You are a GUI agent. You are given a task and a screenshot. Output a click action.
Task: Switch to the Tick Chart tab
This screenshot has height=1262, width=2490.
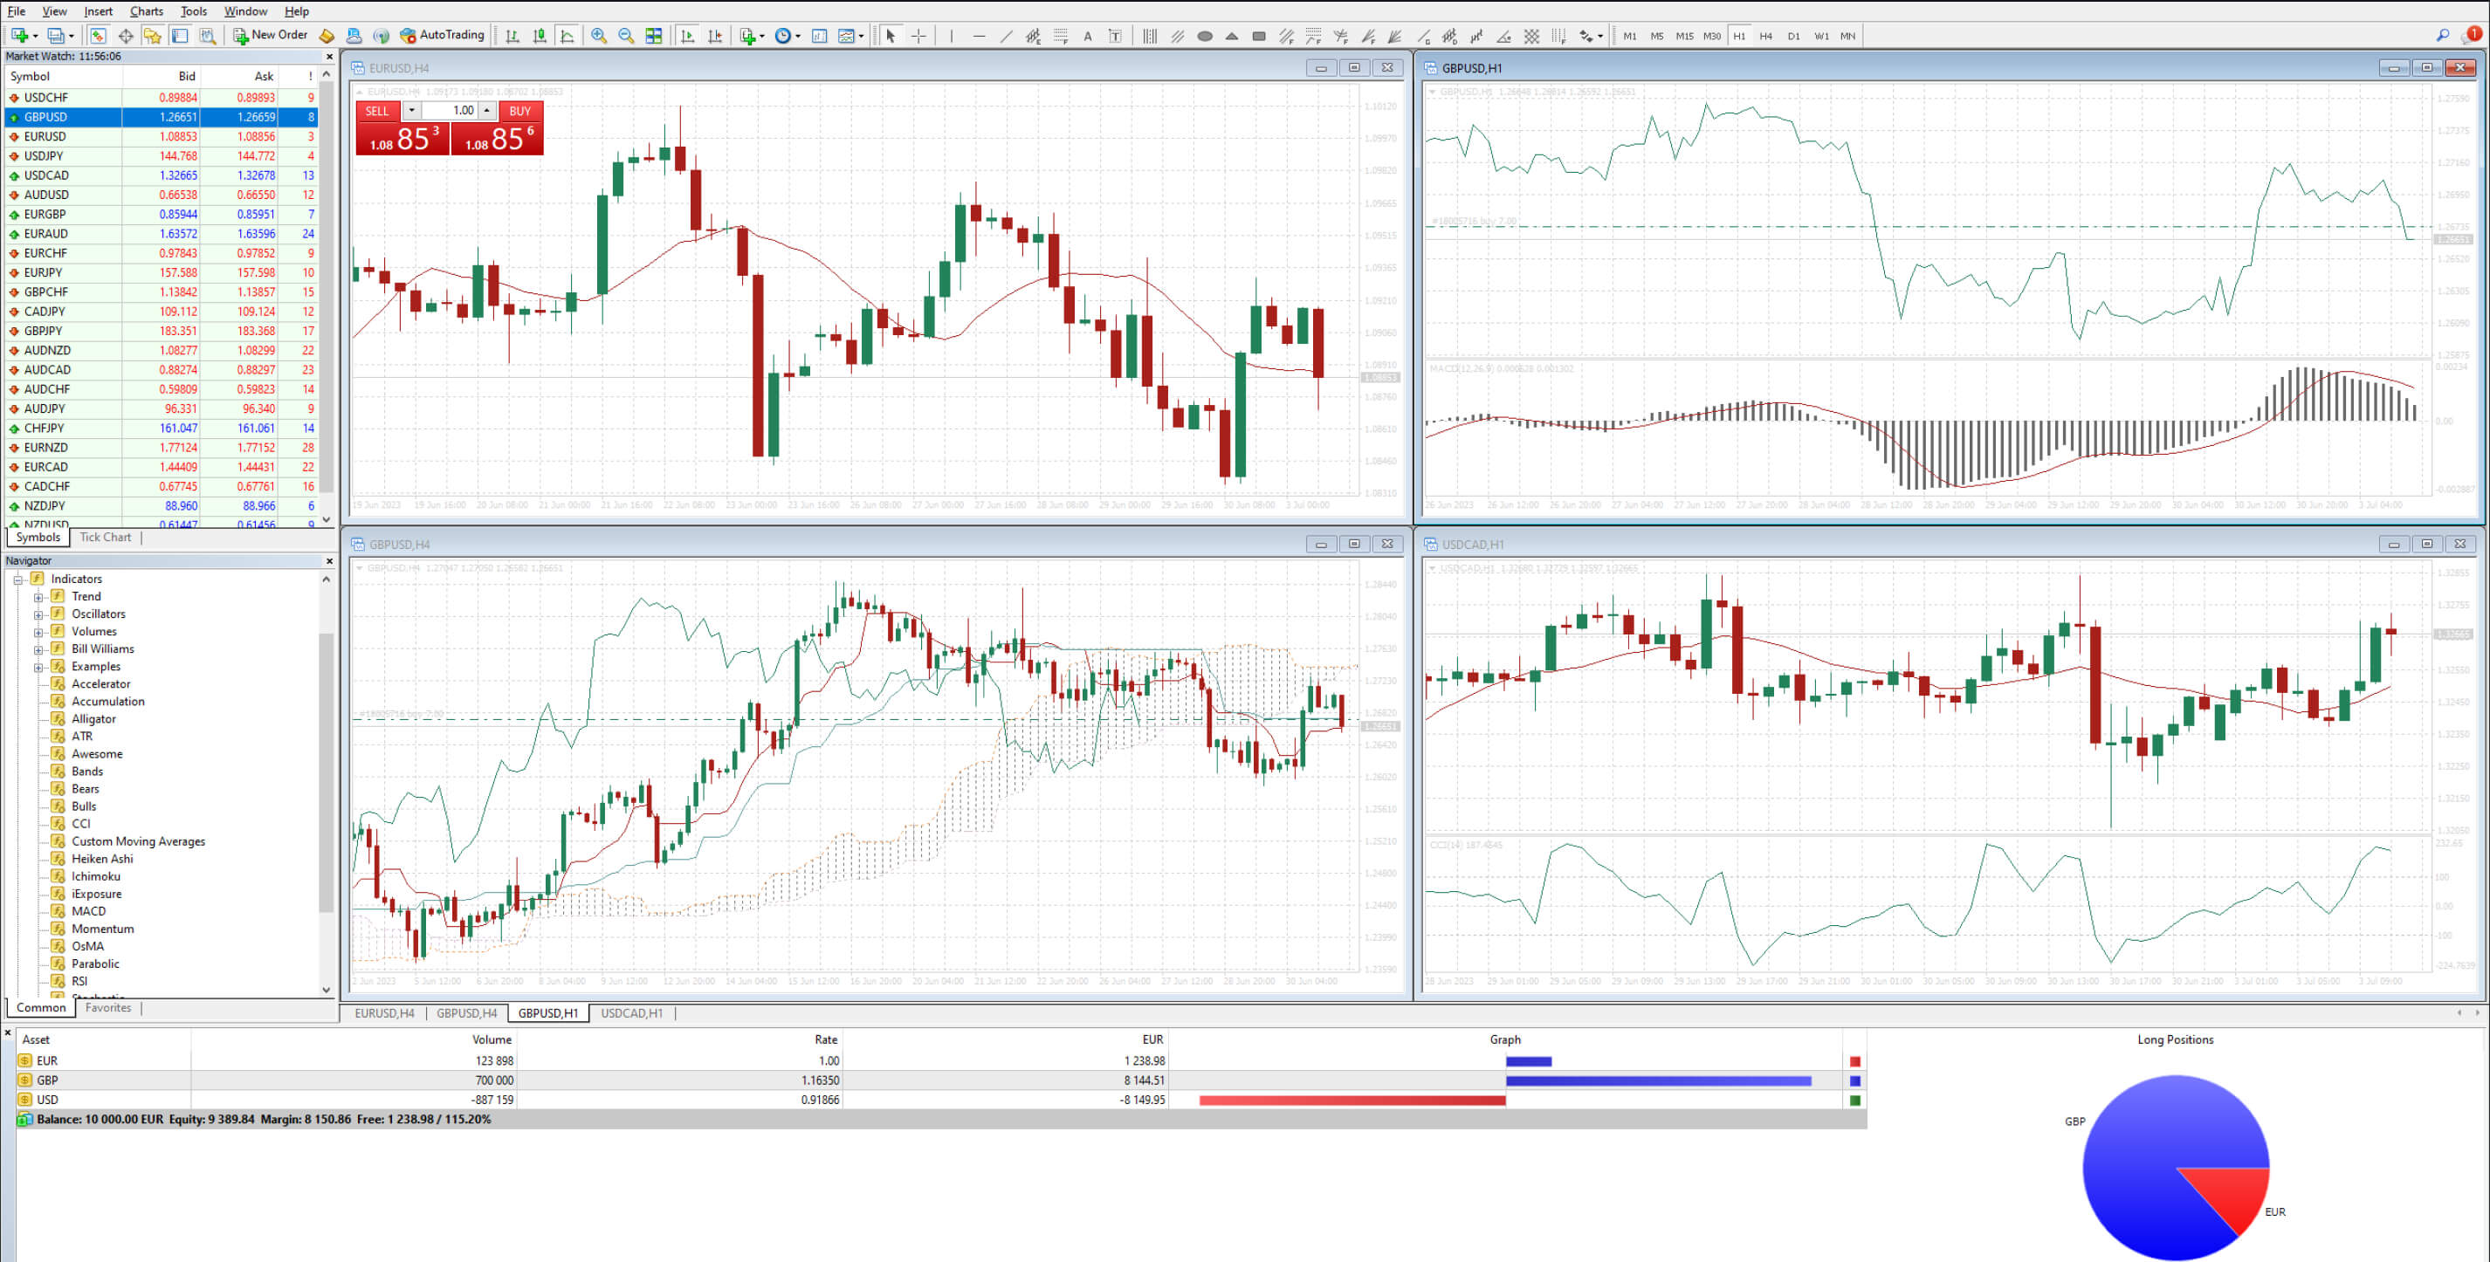[105, 538]
